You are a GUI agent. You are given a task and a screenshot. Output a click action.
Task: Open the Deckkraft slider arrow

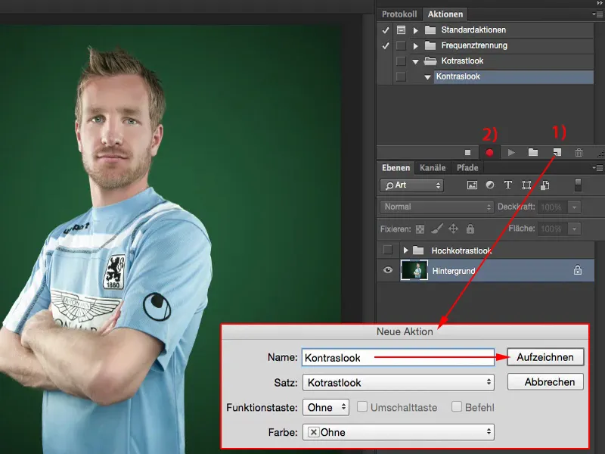pyautogui.click(x=574, y=207)
